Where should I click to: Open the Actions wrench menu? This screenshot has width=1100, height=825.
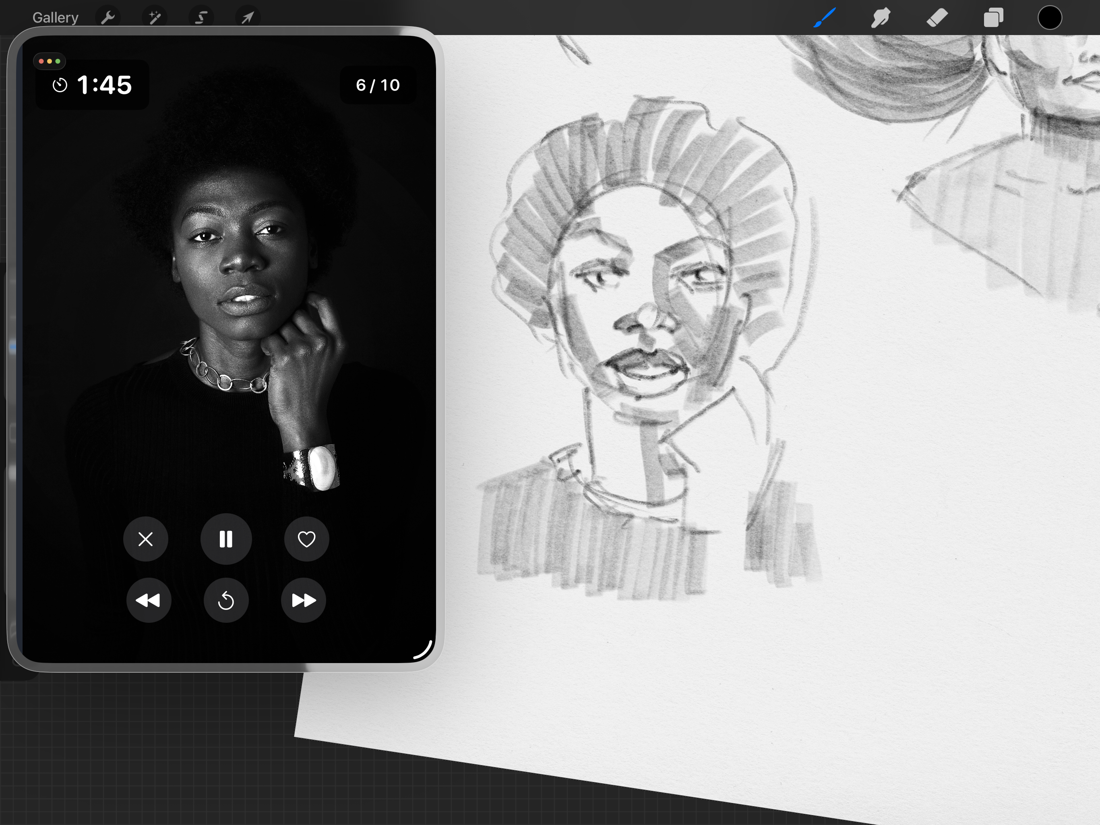point(108,17)
